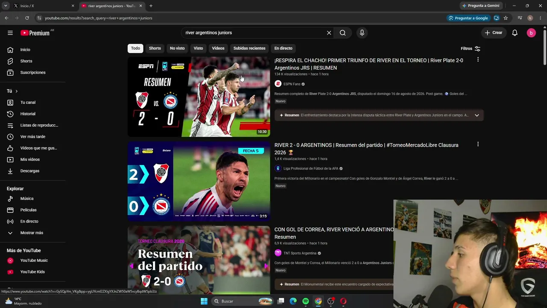This screenshot has height=308, width=547.
Task: Go back with the browser arrow
Action: coord(6,18)
